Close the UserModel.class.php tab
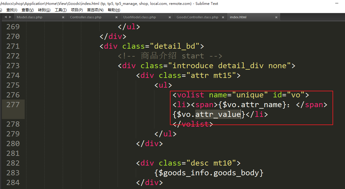This screenshot has height=189, width=345. (170, 17)
